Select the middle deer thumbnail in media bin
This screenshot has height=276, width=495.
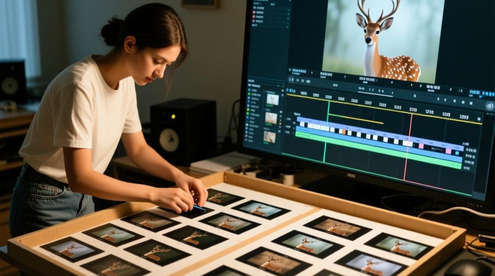pos(271,118)
